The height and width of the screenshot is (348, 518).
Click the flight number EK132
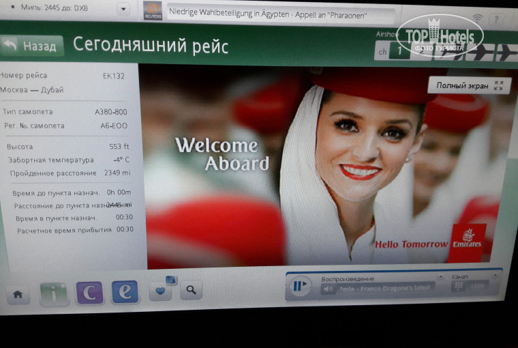tap(114, 76)
